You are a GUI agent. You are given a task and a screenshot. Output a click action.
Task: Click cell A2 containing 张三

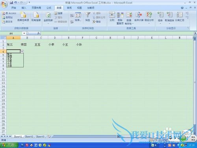pyautogui.click(x=13, y=45)
